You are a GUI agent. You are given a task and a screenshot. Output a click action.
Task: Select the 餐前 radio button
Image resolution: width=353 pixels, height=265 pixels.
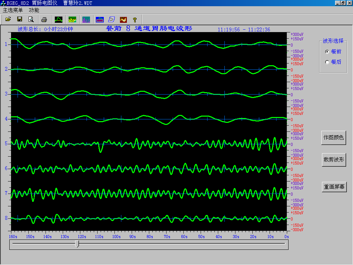(x=327, y=52)
